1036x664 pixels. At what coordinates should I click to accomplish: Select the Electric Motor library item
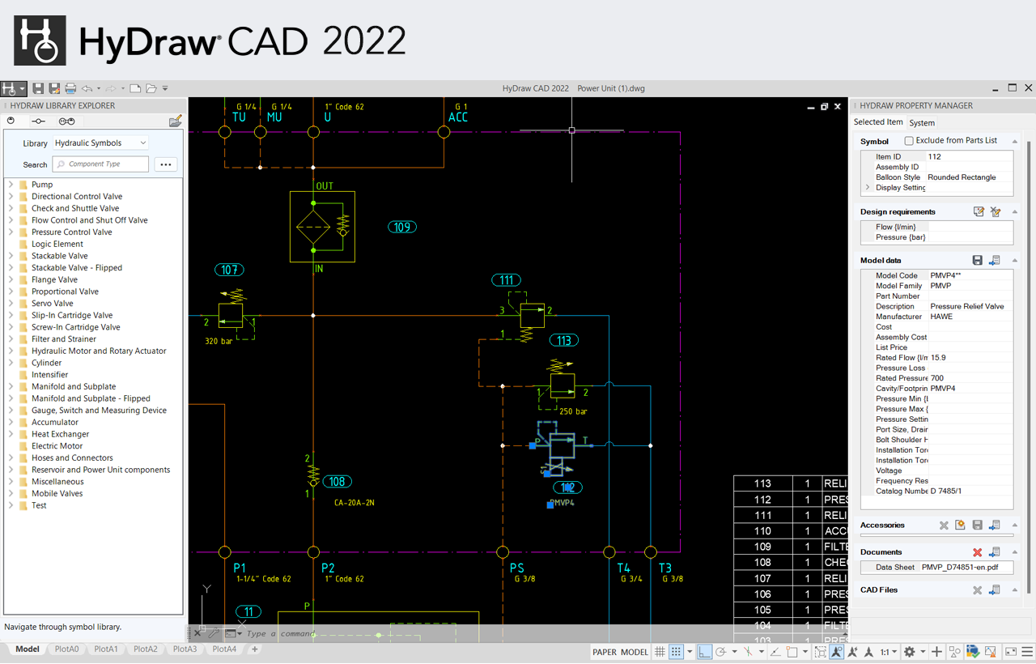pyautogui.click(x=57, y=446)
